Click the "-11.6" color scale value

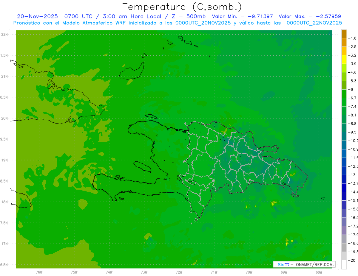point(353,158)
